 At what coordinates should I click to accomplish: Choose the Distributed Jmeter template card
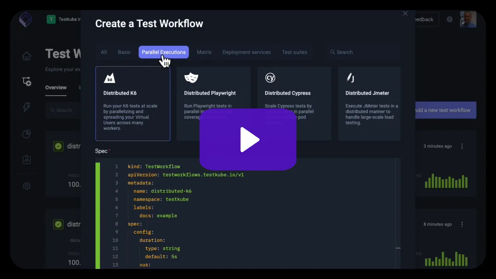(369, 103)
